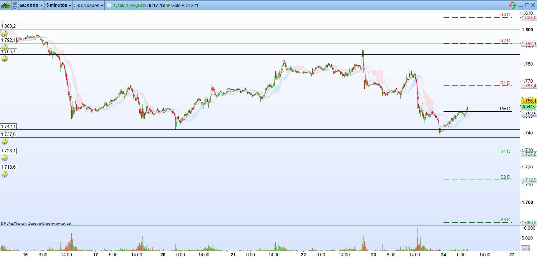The height and width of the screenshot is (258, 537).
Task: Click the DEMO account icon
Action: click(6, 5)
